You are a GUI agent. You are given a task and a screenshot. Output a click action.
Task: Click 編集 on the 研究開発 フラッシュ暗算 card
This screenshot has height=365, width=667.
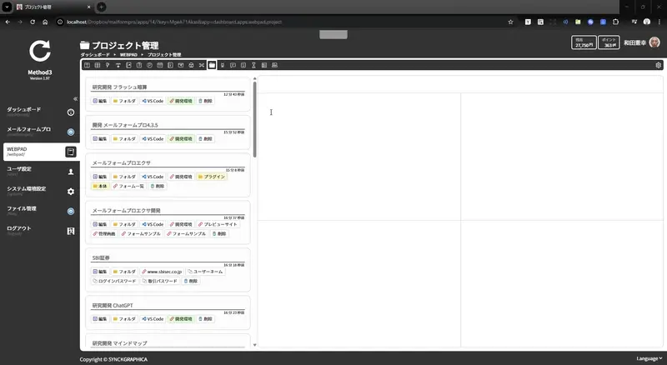click(99, 100)
